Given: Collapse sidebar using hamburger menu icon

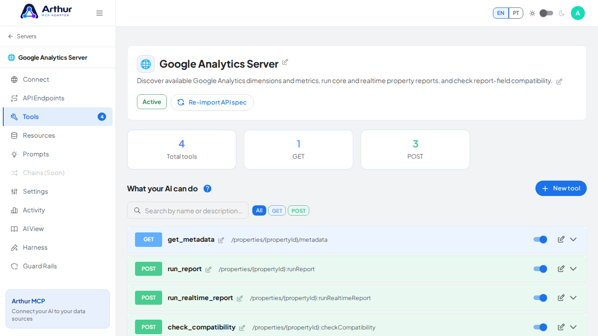Looking at the screenshot, I should pos(100,13).
